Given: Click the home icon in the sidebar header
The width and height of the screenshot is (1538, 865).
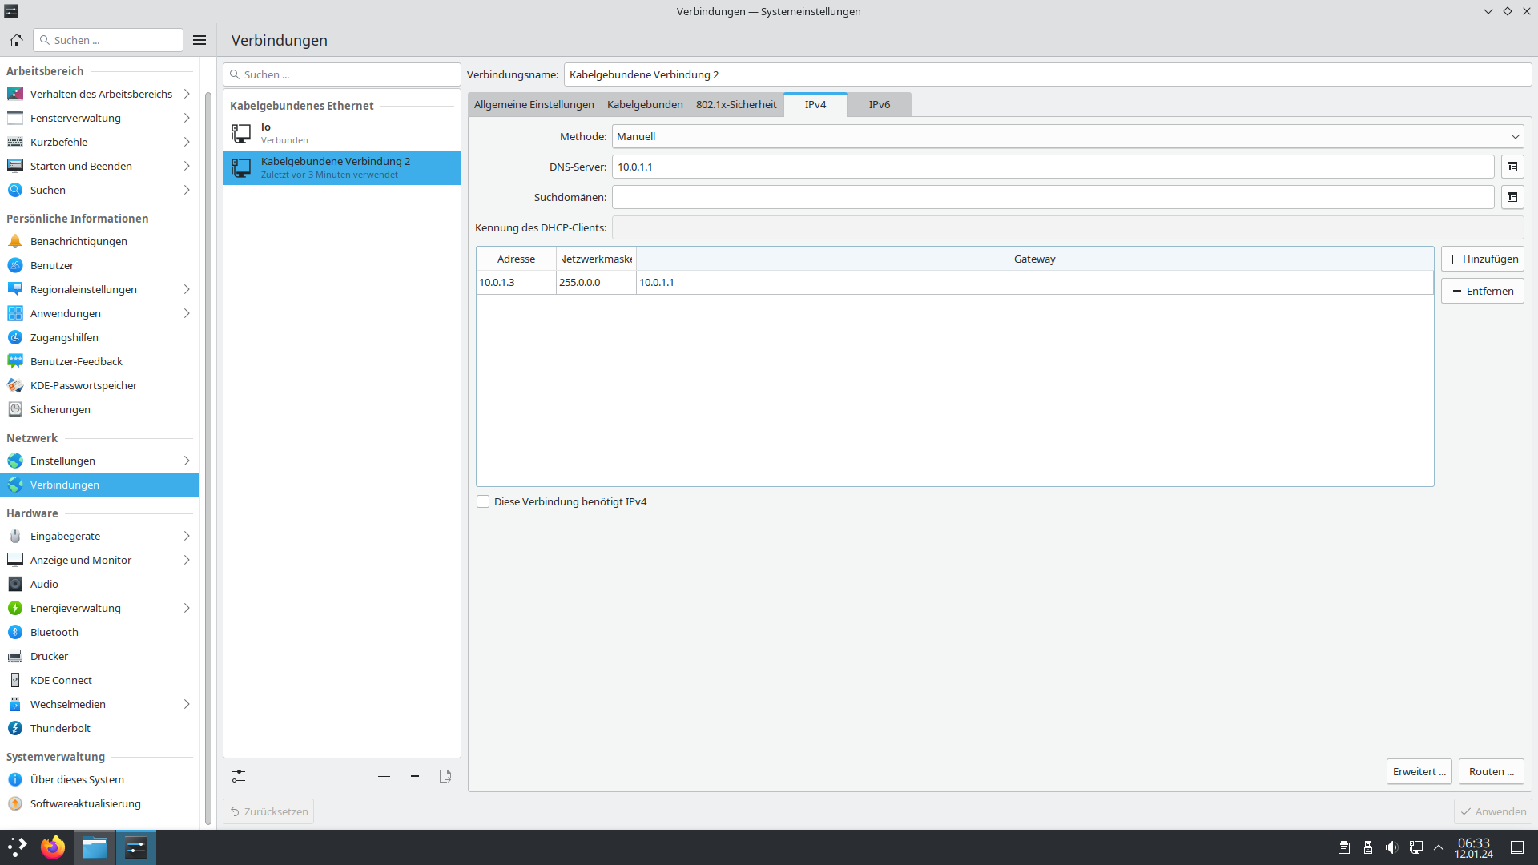Looking at the screenshot, I should coord(16,40).
